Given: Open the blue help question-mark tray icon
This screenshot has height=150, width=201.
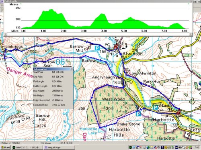Looking at the screenshot, I should click(x=162, y=147).
